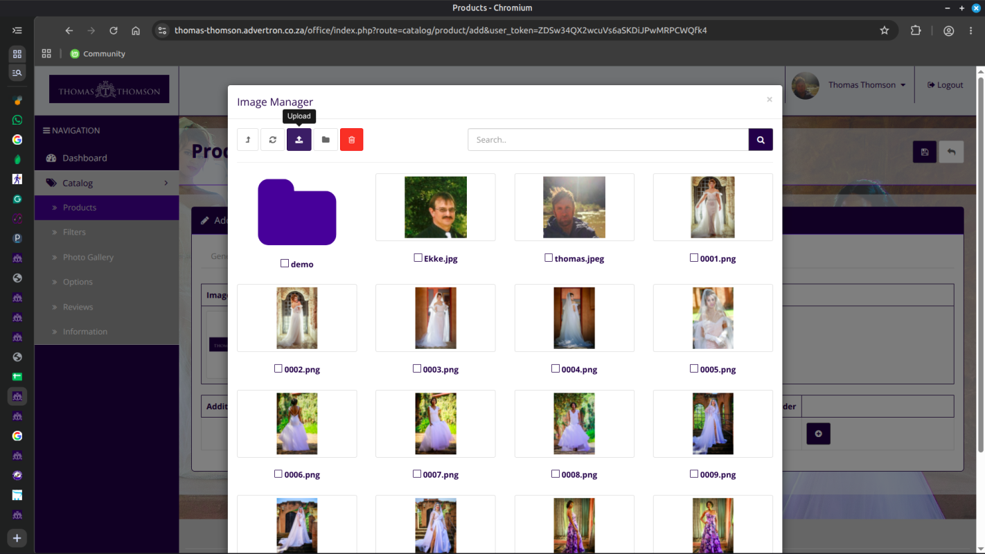Tick the Ekke.jpg checkbox

click(418, 258)
